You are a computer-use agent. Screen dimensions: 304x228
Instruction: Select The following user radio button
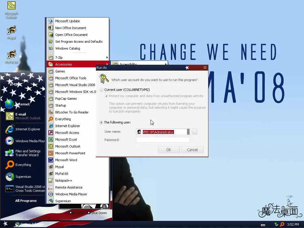point(101,122)
